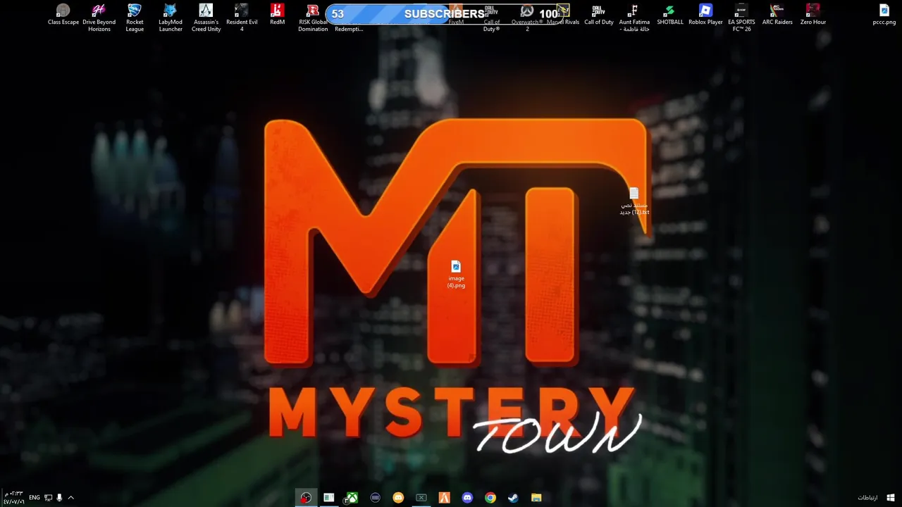Open the Class Escape desktop shortcut
Viewport: 902px width, 507px height.
63,15
